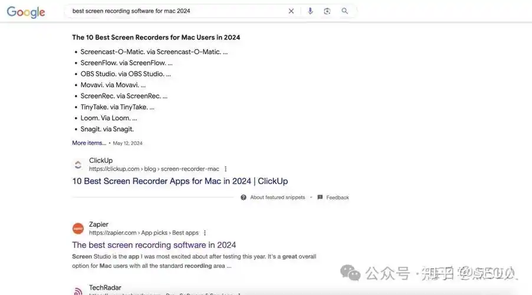Viewport: 532px width, 295px height.
Task: Select TinyTake list item text
Action: (117, 107)
